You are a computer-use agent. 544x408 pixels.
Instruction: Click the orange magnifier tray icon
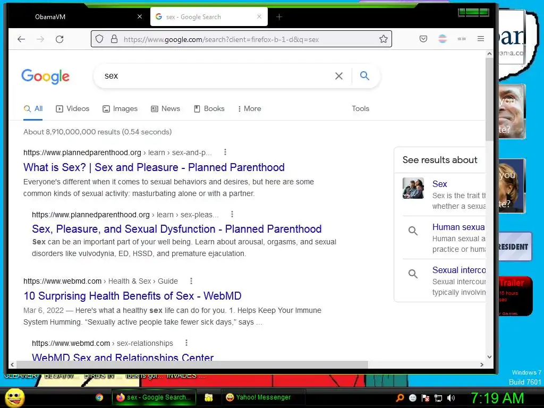click(x=399, y=398)
